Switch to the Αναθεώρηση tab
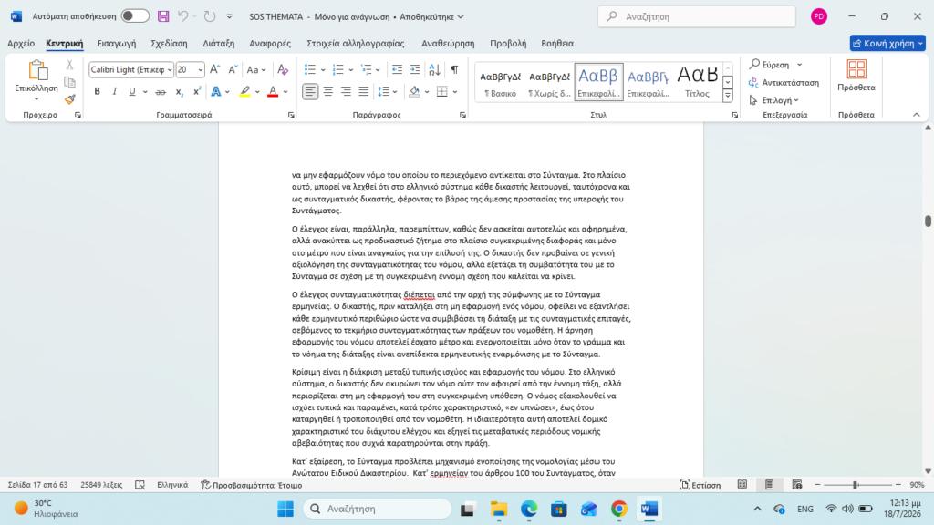Screen dimensions: 934x525 pyautogui.click(x=448, y=44)
